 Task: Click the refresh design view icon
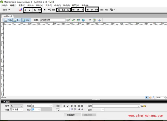(90, 20)
